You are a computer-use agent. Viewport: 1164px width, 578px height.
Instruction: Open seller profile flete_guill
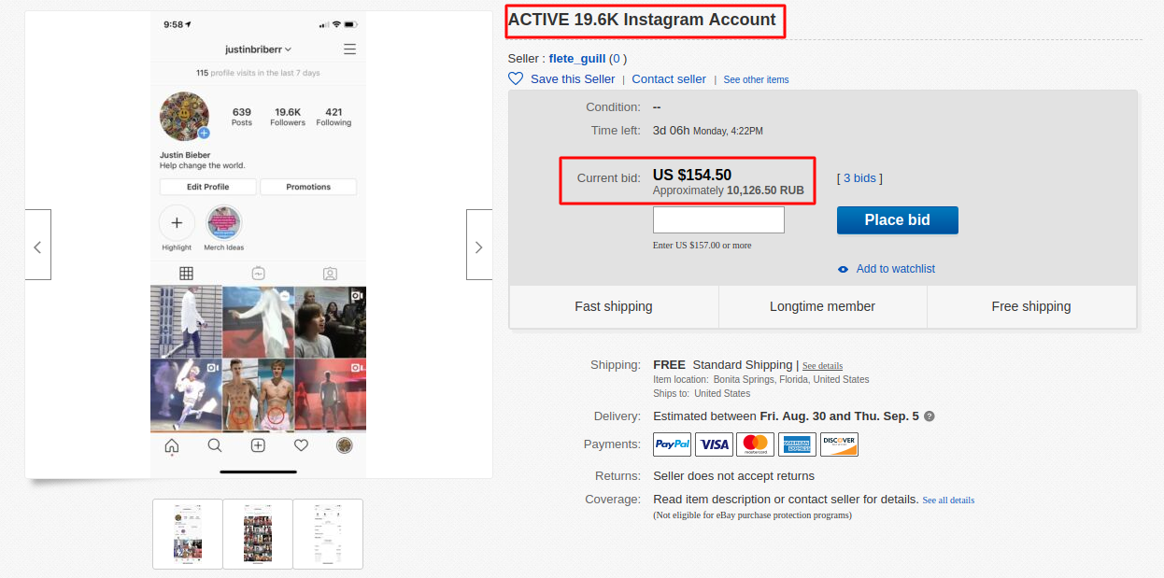577,58
